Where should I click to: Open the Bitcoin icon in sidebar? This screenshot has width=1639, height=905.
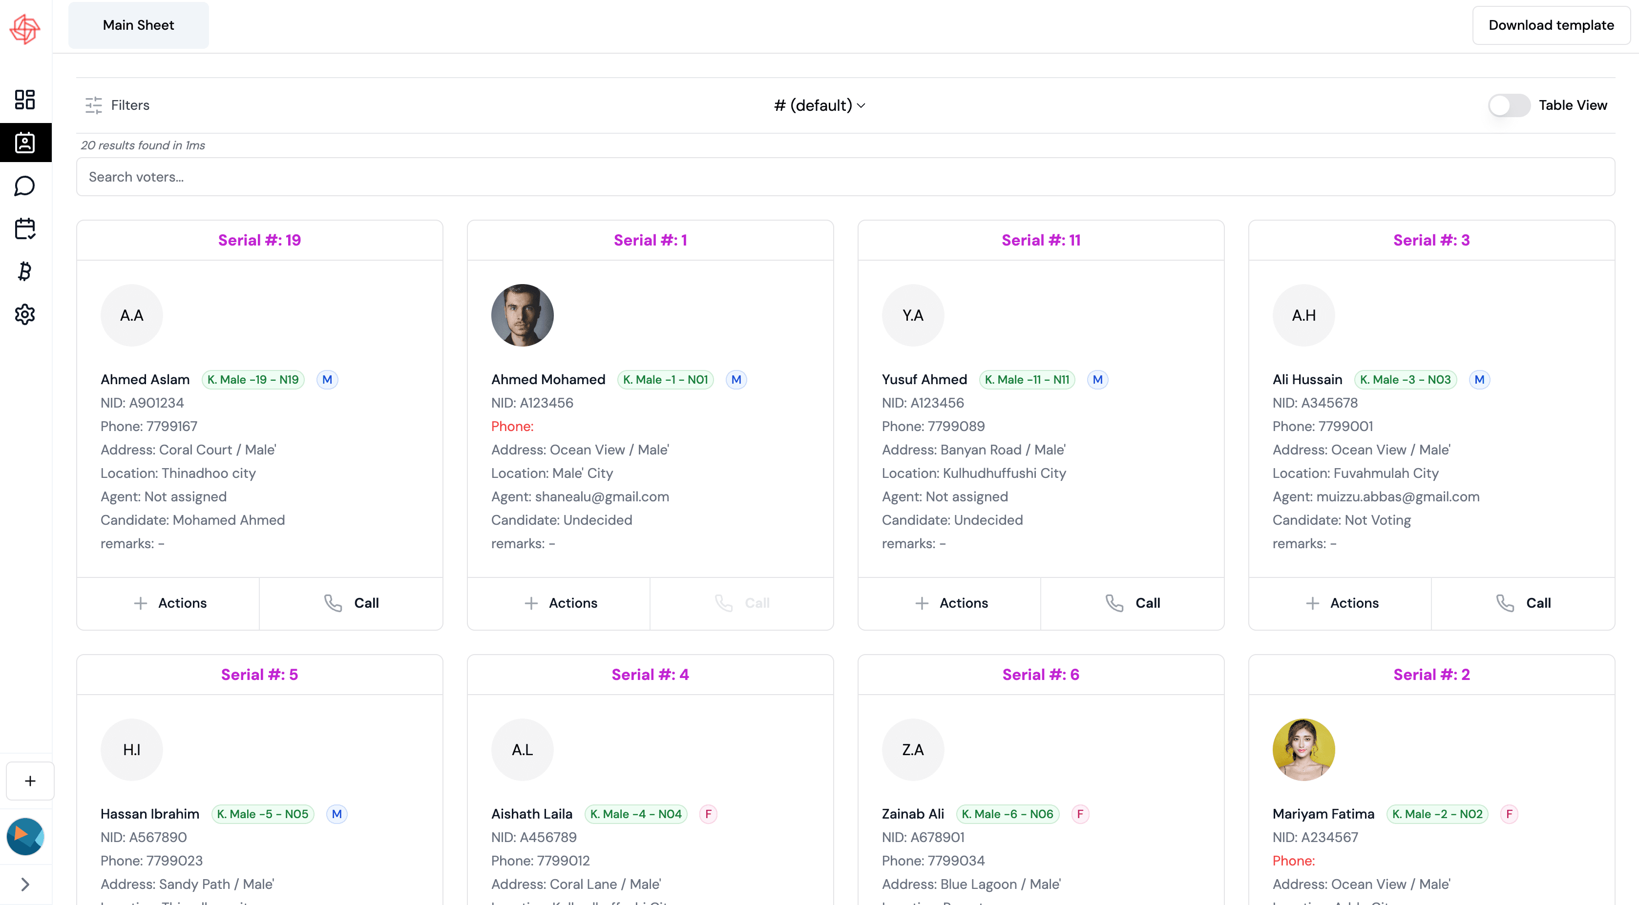click(25, 271)
